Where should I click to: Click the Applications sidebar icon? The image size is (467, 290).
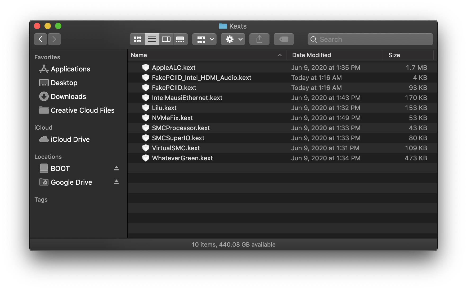click(x=44, y=69)
